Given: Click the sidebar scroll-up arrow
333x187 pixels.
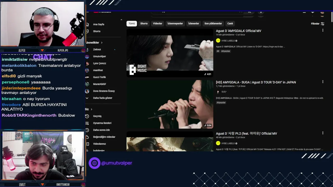Looking at the screenshot, I should (x=121, y=20).
